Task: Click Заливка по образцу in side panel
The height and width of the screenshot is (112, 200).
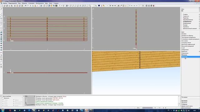Action: [x=187, y=35]
